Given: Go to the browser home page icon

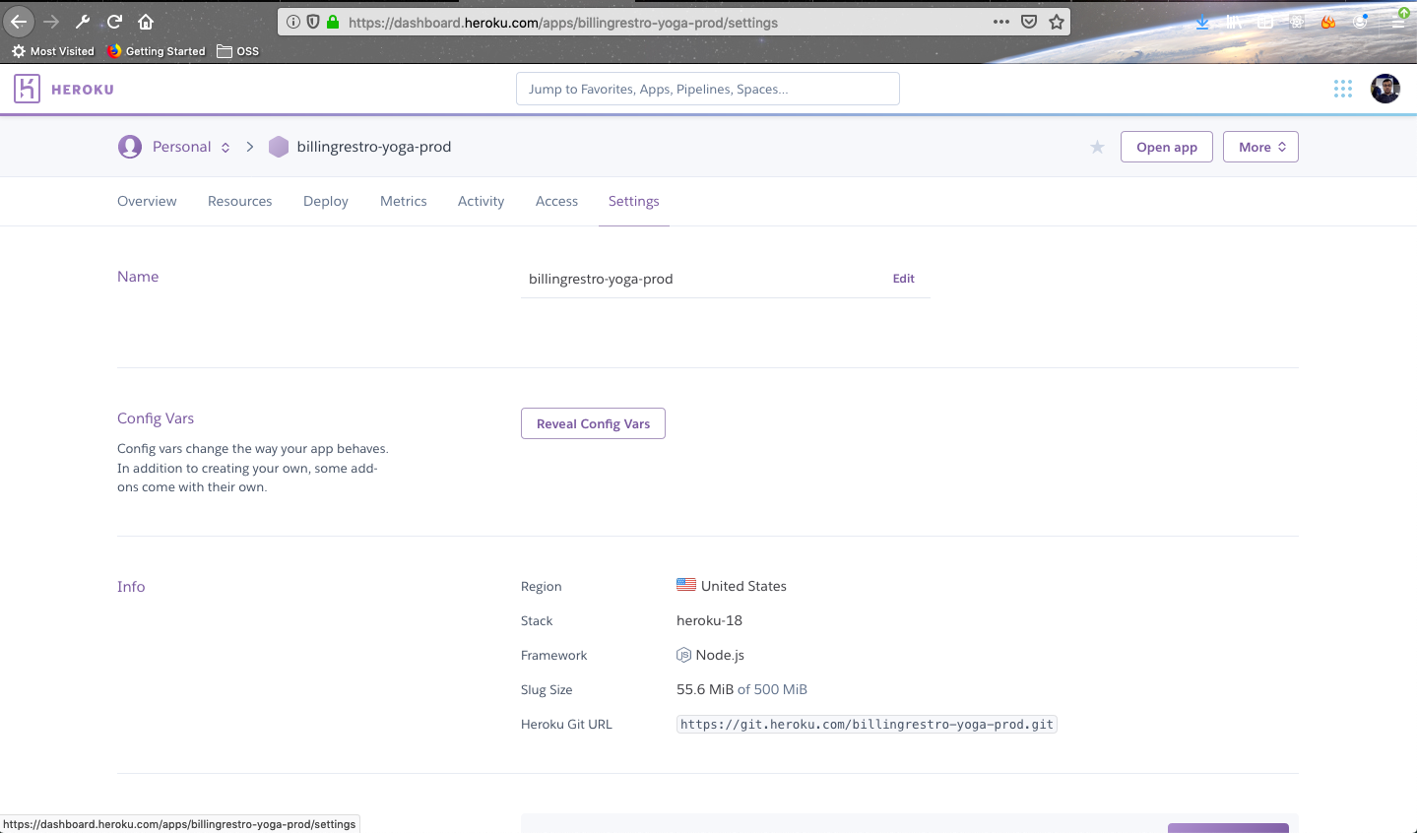Looking at the screenshot, I should [146, 21].
